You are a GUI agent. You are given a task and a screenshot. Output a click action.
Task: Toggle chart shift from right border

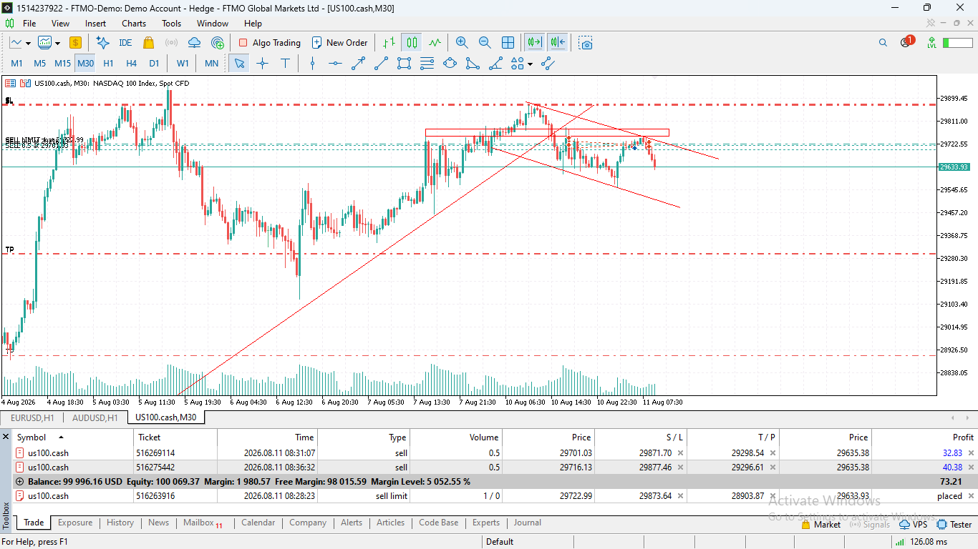[558, 43]
